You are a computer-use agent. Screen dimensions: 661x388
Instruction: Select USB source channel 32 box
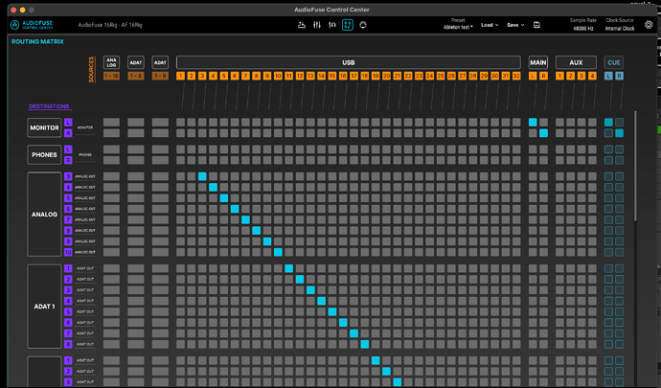(x=516, y=76)
